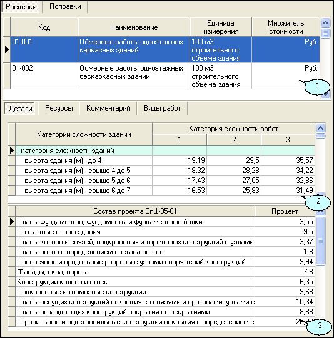Click percent value 10,34
Image resolution: width=334 pixels, height=338 pixels.
(285, 302)
